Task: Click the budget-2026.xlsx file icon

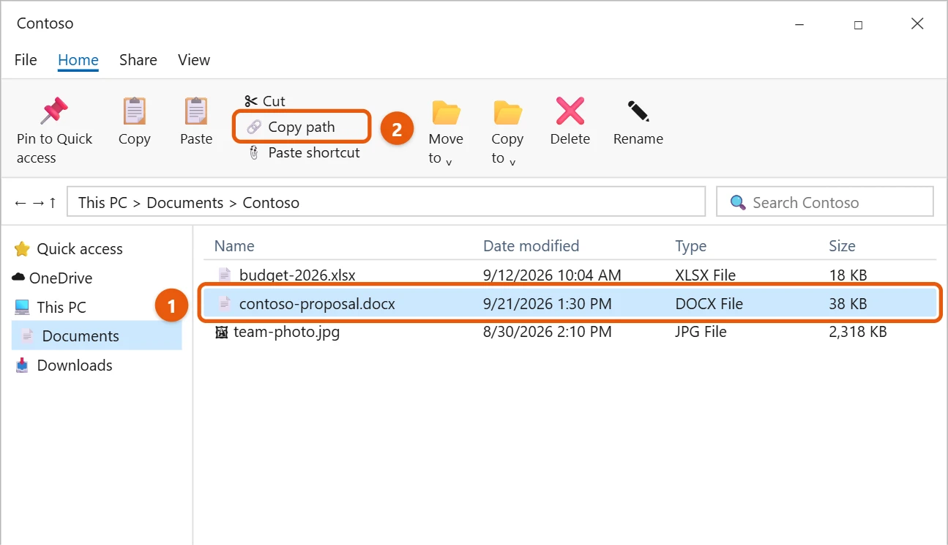Action: (x=225, y=275)
